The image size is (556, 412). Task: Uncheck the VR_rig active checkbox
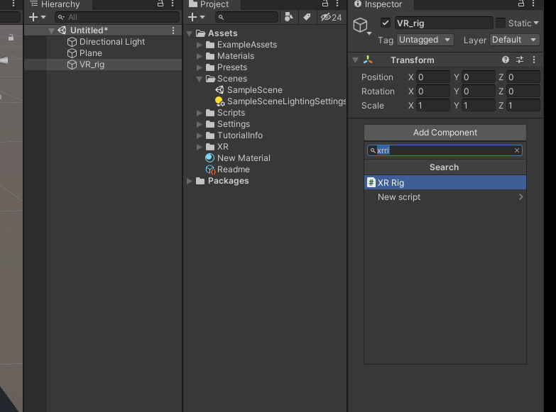click(x=386, y=23)
